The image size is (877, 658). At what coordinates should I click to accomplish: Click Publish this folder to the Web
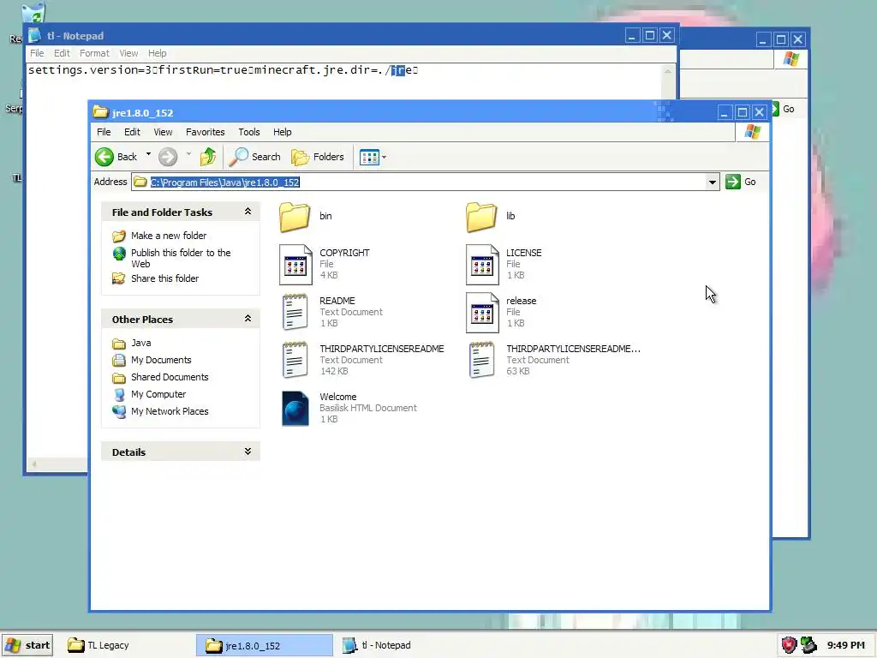pos(181,258)
